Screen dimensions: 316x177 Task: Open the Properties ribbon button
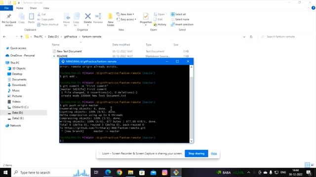coord(146,19)
